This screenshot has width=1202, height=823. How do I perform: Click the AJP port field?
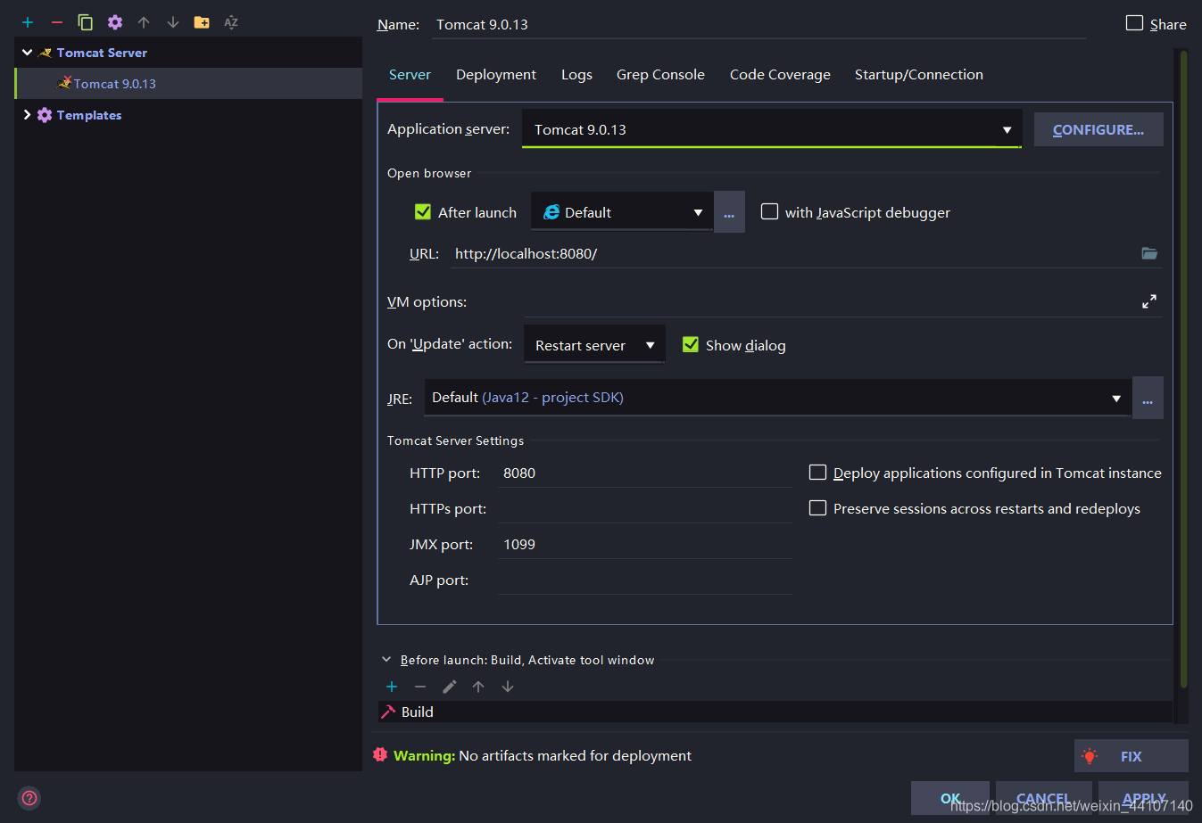pyautogui.click(x=644, y=580)
